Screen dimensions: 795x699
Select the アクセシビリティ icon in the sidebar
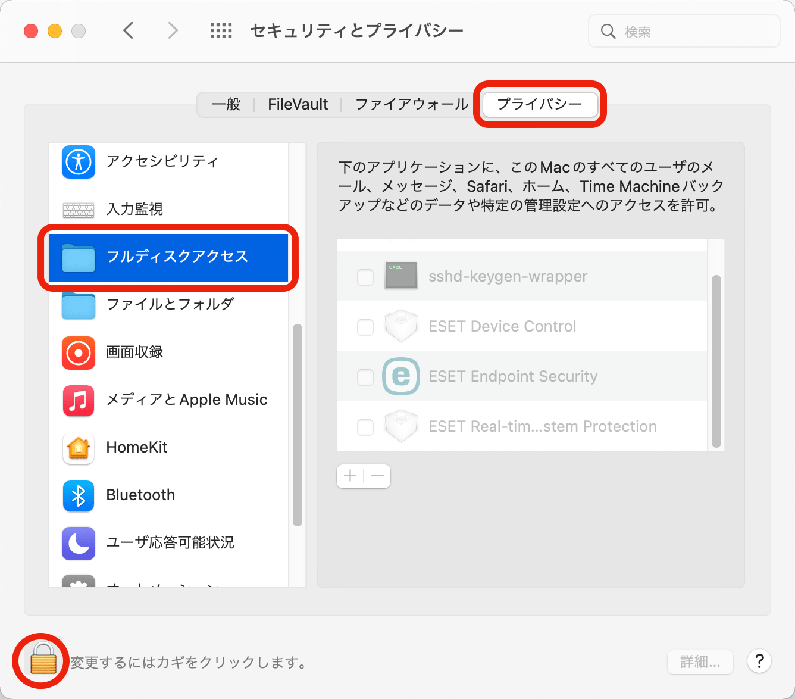point(78,162)
